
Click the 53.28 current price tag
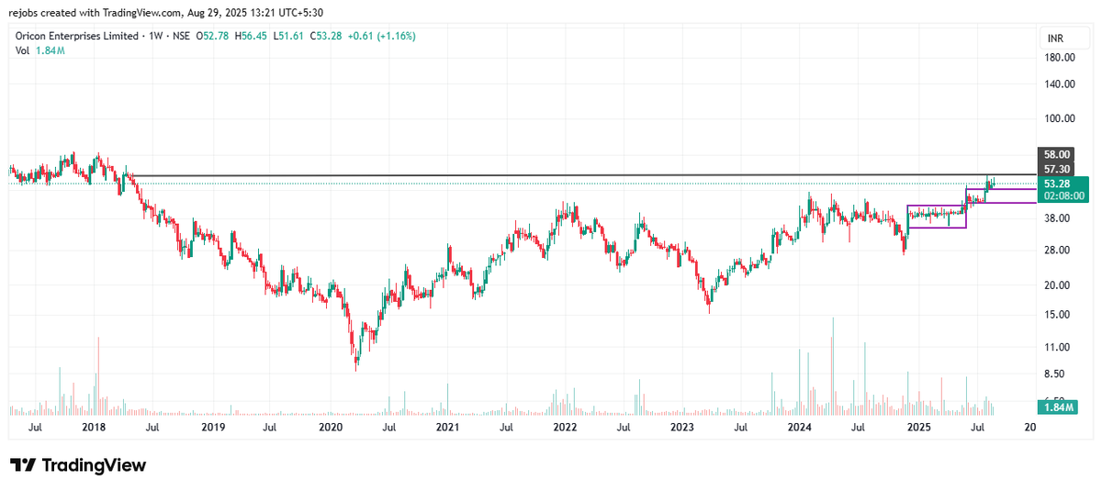coord(1058,184)
